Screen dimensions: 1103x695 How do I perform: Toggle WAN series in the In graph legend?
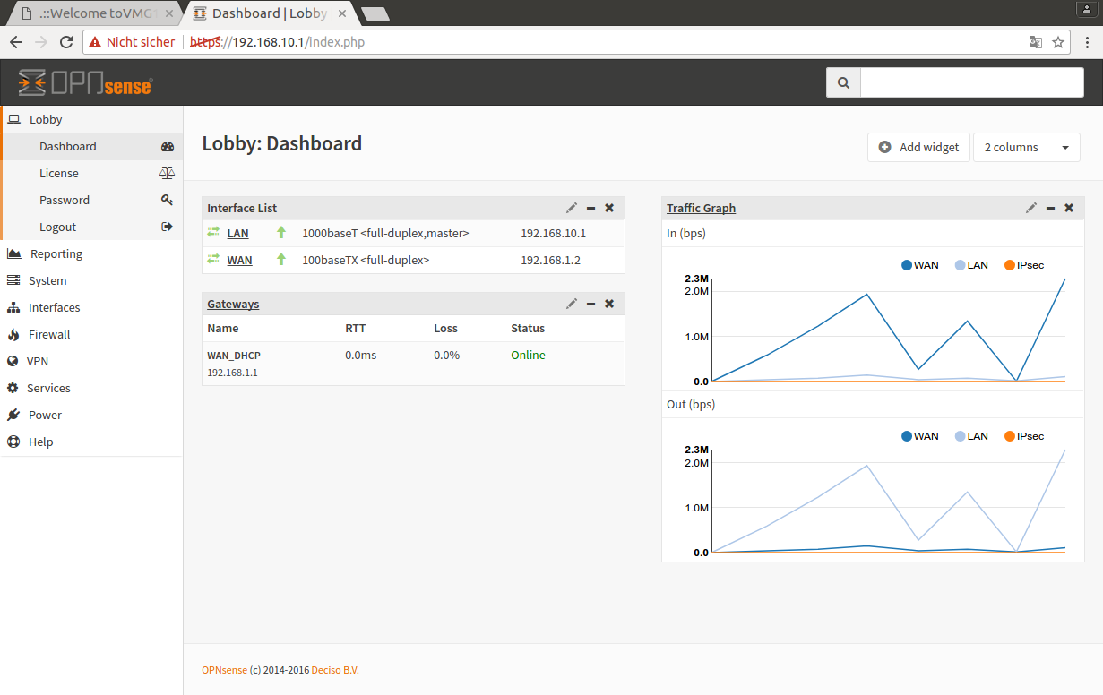click(920, 265)
